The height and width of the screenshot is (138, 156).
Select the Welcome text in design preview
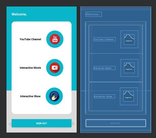[19, 14]
